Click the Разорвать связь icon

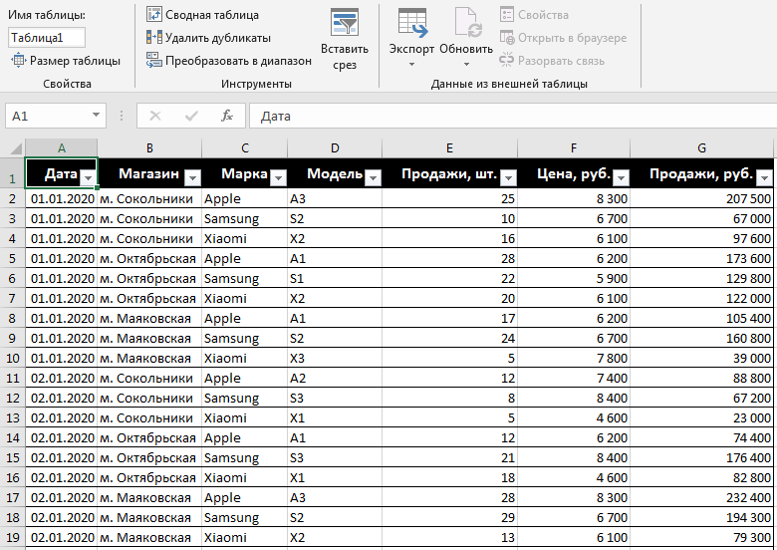(506, 60)
